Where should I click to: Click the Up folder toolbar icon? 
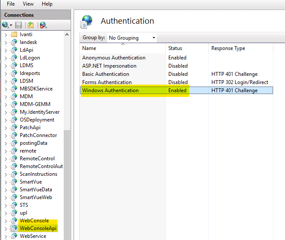click(x=31, y=25)
